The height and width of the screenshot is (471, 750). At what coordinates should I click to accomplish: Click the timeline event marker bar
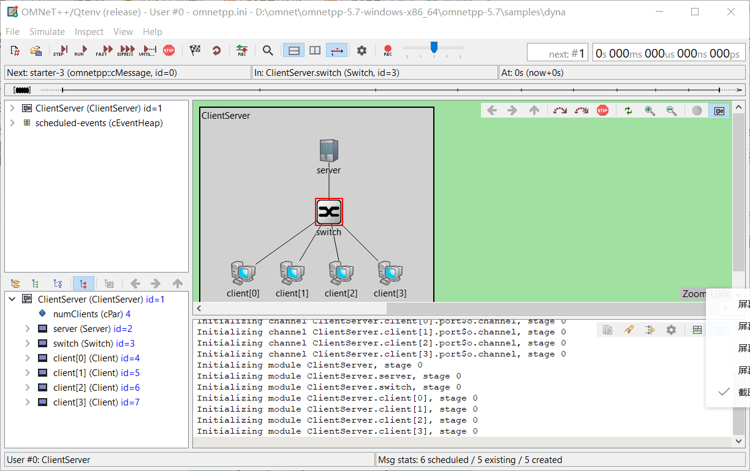click(23, 90)
